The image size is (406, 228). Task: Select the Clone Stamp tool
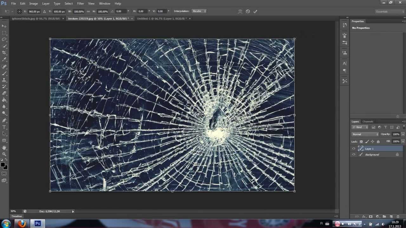[4, 80]
